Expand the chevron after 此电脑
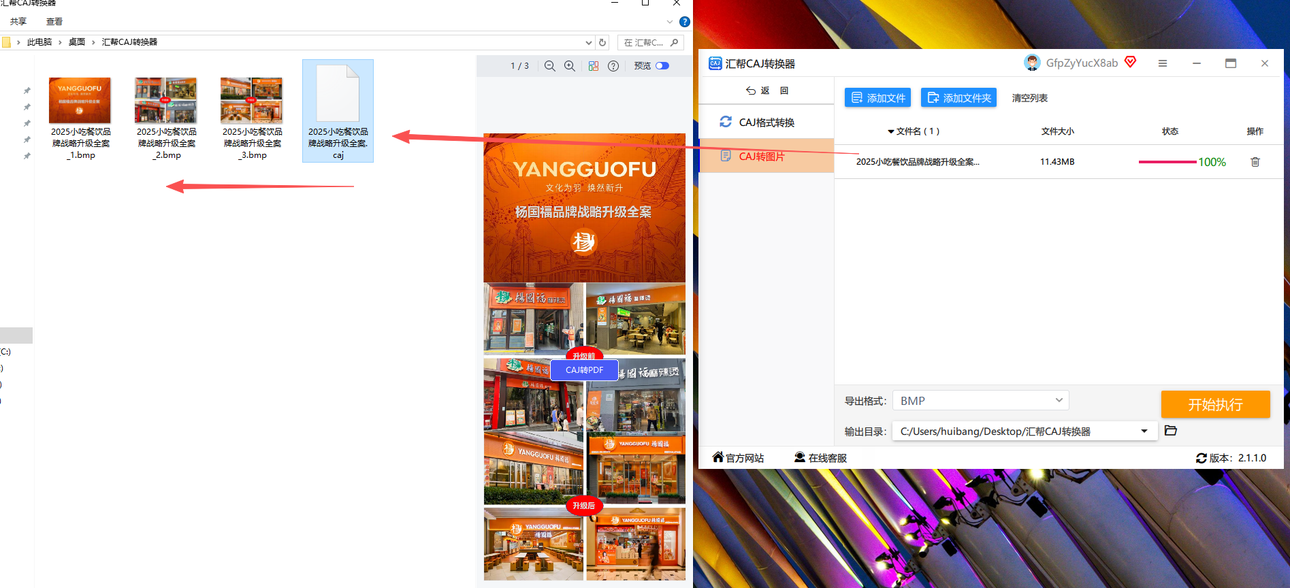The width and height of the screenshot is (1290, 588). 60,42
